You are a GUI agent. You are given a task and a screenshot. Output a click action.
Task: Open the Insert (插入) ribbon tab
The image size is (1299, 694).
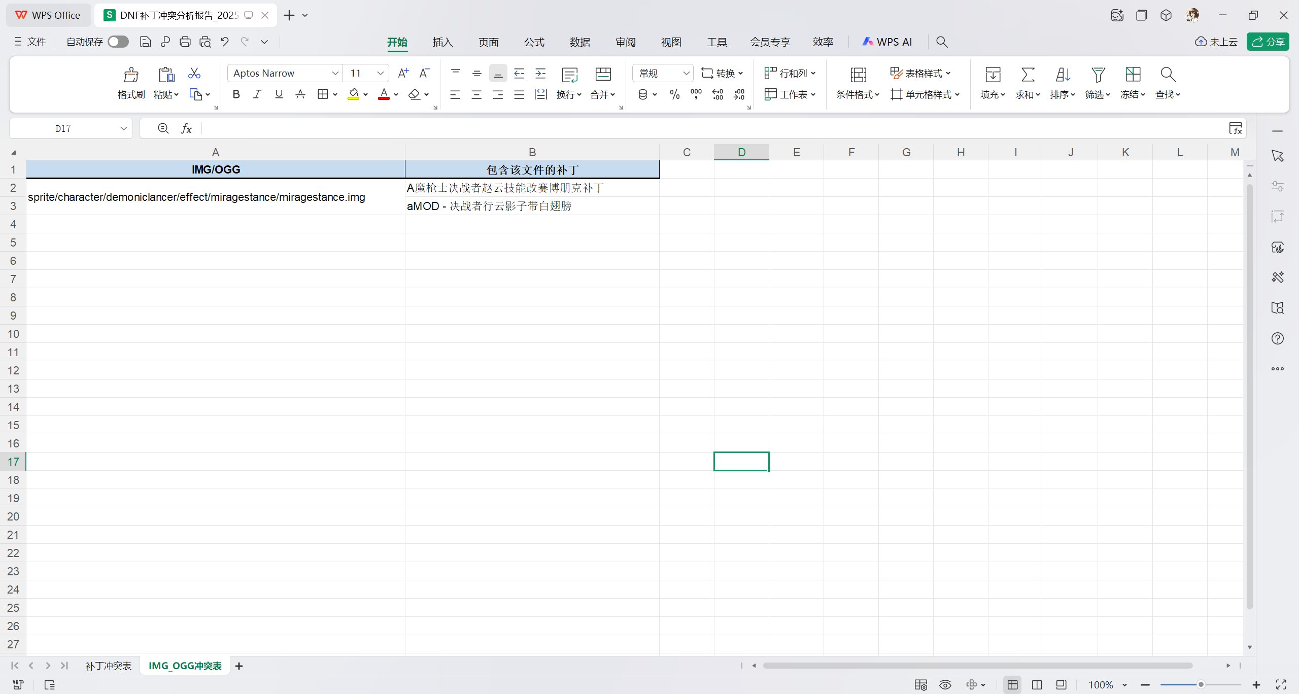click(442, 42)
